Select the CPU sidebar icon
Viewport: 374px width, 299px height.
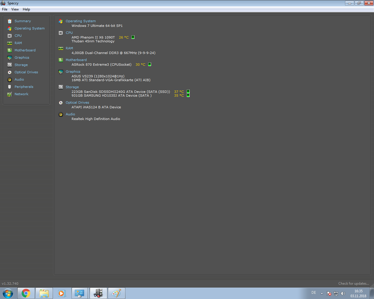(x=10, y=36)
